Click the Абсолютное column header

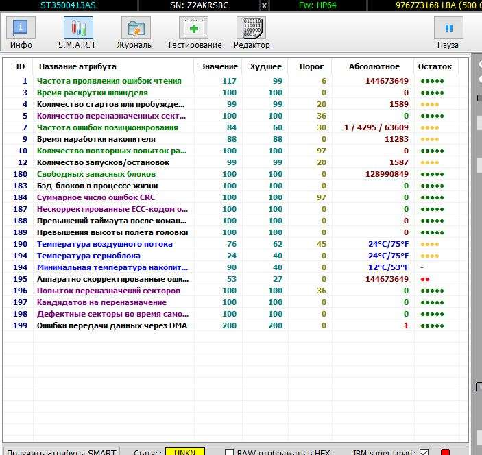point(374,66)
